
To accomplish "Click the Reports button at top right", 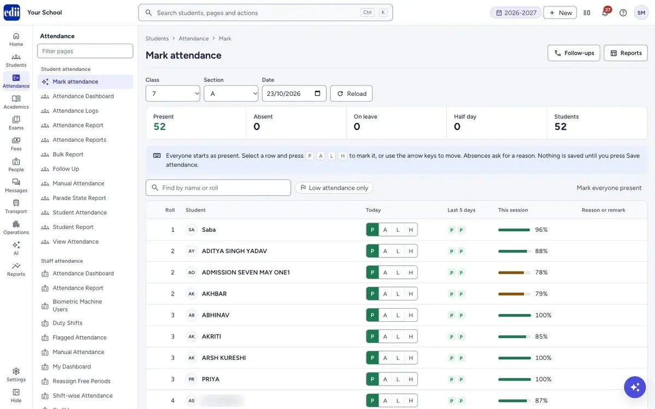I will (626, 53).
